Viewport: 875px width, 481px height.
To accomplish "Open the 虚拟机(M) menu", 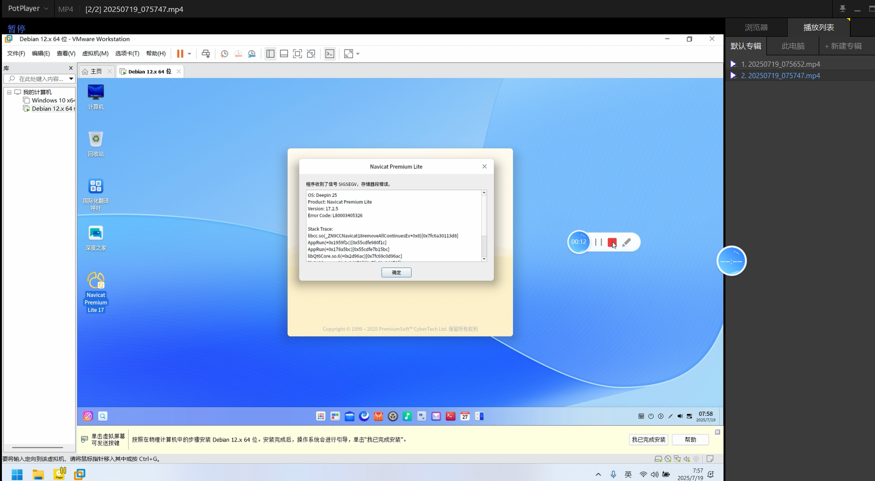I will pos(95,53).
